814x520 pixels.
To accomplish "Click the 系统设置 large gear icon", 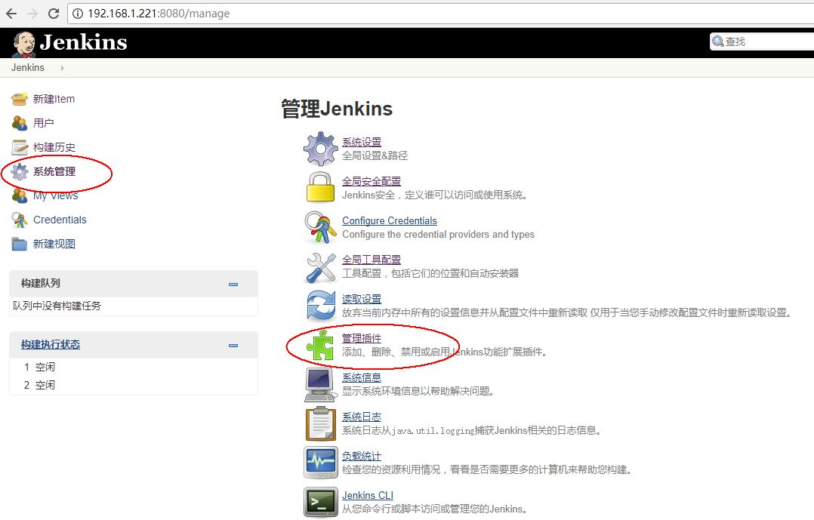I will point(321,149).
